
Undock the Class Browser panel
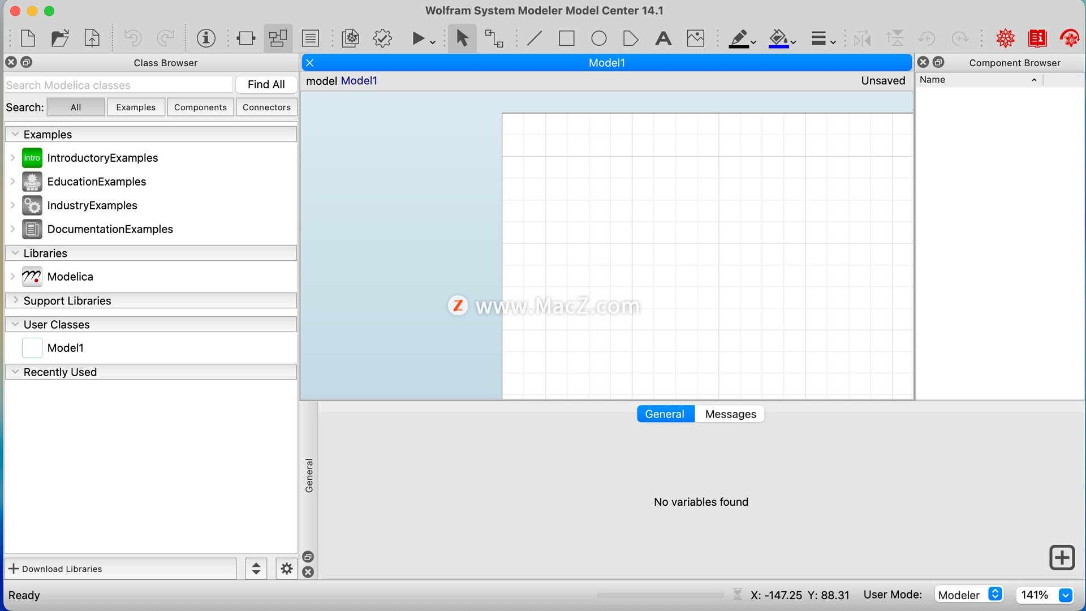click(x=27, y=62)
